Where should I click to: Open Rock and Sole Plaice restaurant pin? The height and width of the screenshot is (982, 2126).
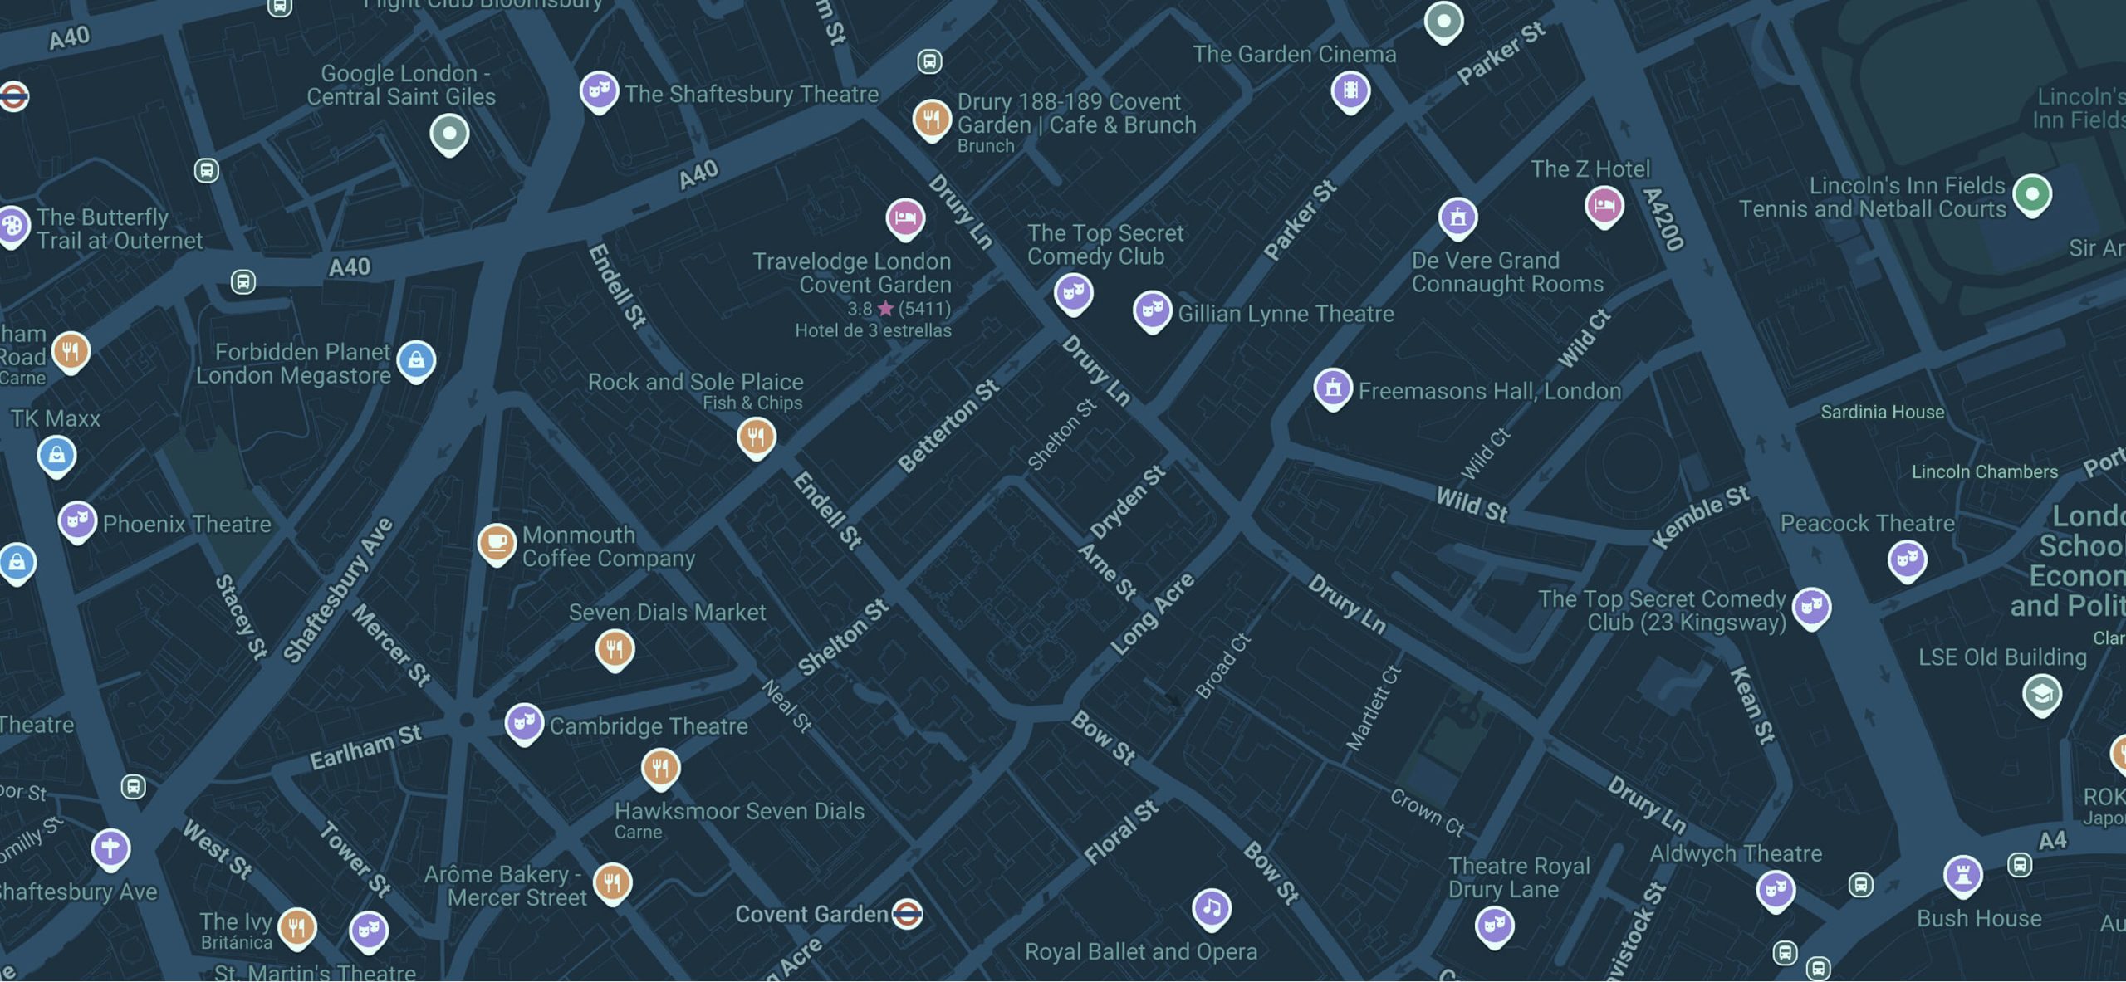(756, 436)
